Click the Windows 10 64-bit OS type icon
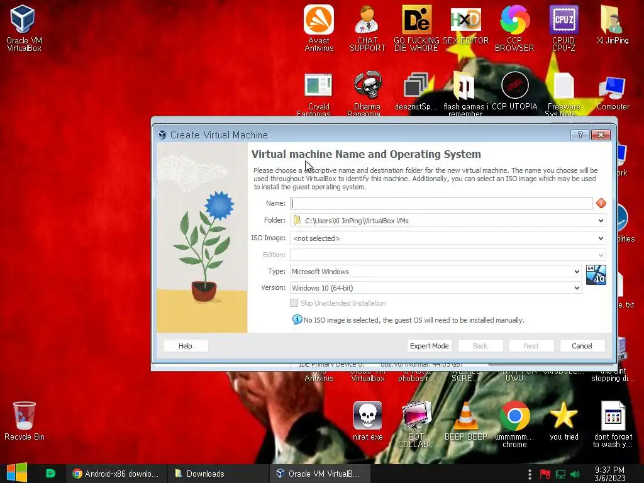644x483 pixels. click(596, 275)
